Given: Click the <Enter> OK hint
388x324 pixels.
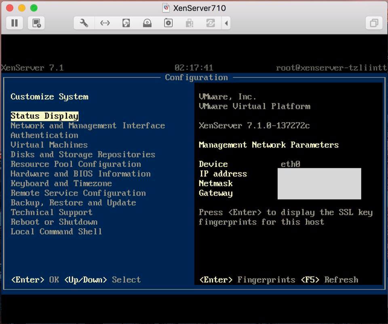Looking at the screenshot, I should click(35, 280).
